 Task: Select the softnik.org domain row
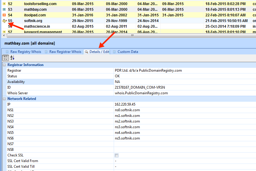coord(129,21)
